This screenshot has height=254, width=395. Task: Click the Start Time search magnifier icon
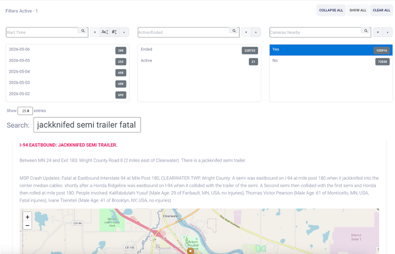(x=83, y=31)
